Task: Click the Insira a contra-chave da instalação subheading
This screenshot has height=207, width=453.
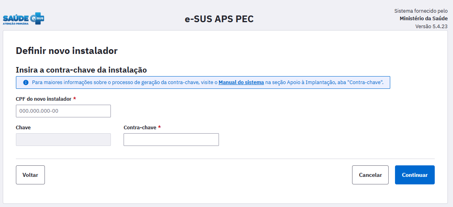Action: [81, 70]
